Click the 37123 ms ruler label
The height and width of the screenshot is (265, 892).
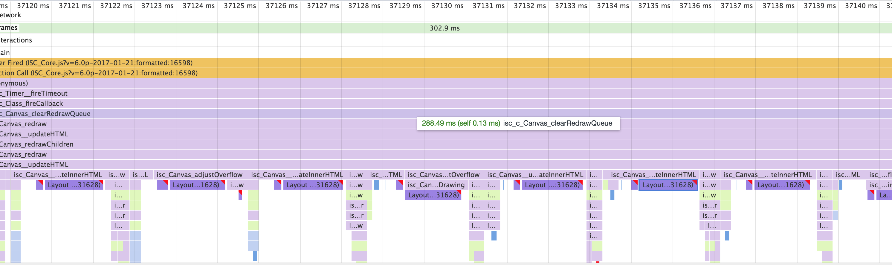click(157, 6)
